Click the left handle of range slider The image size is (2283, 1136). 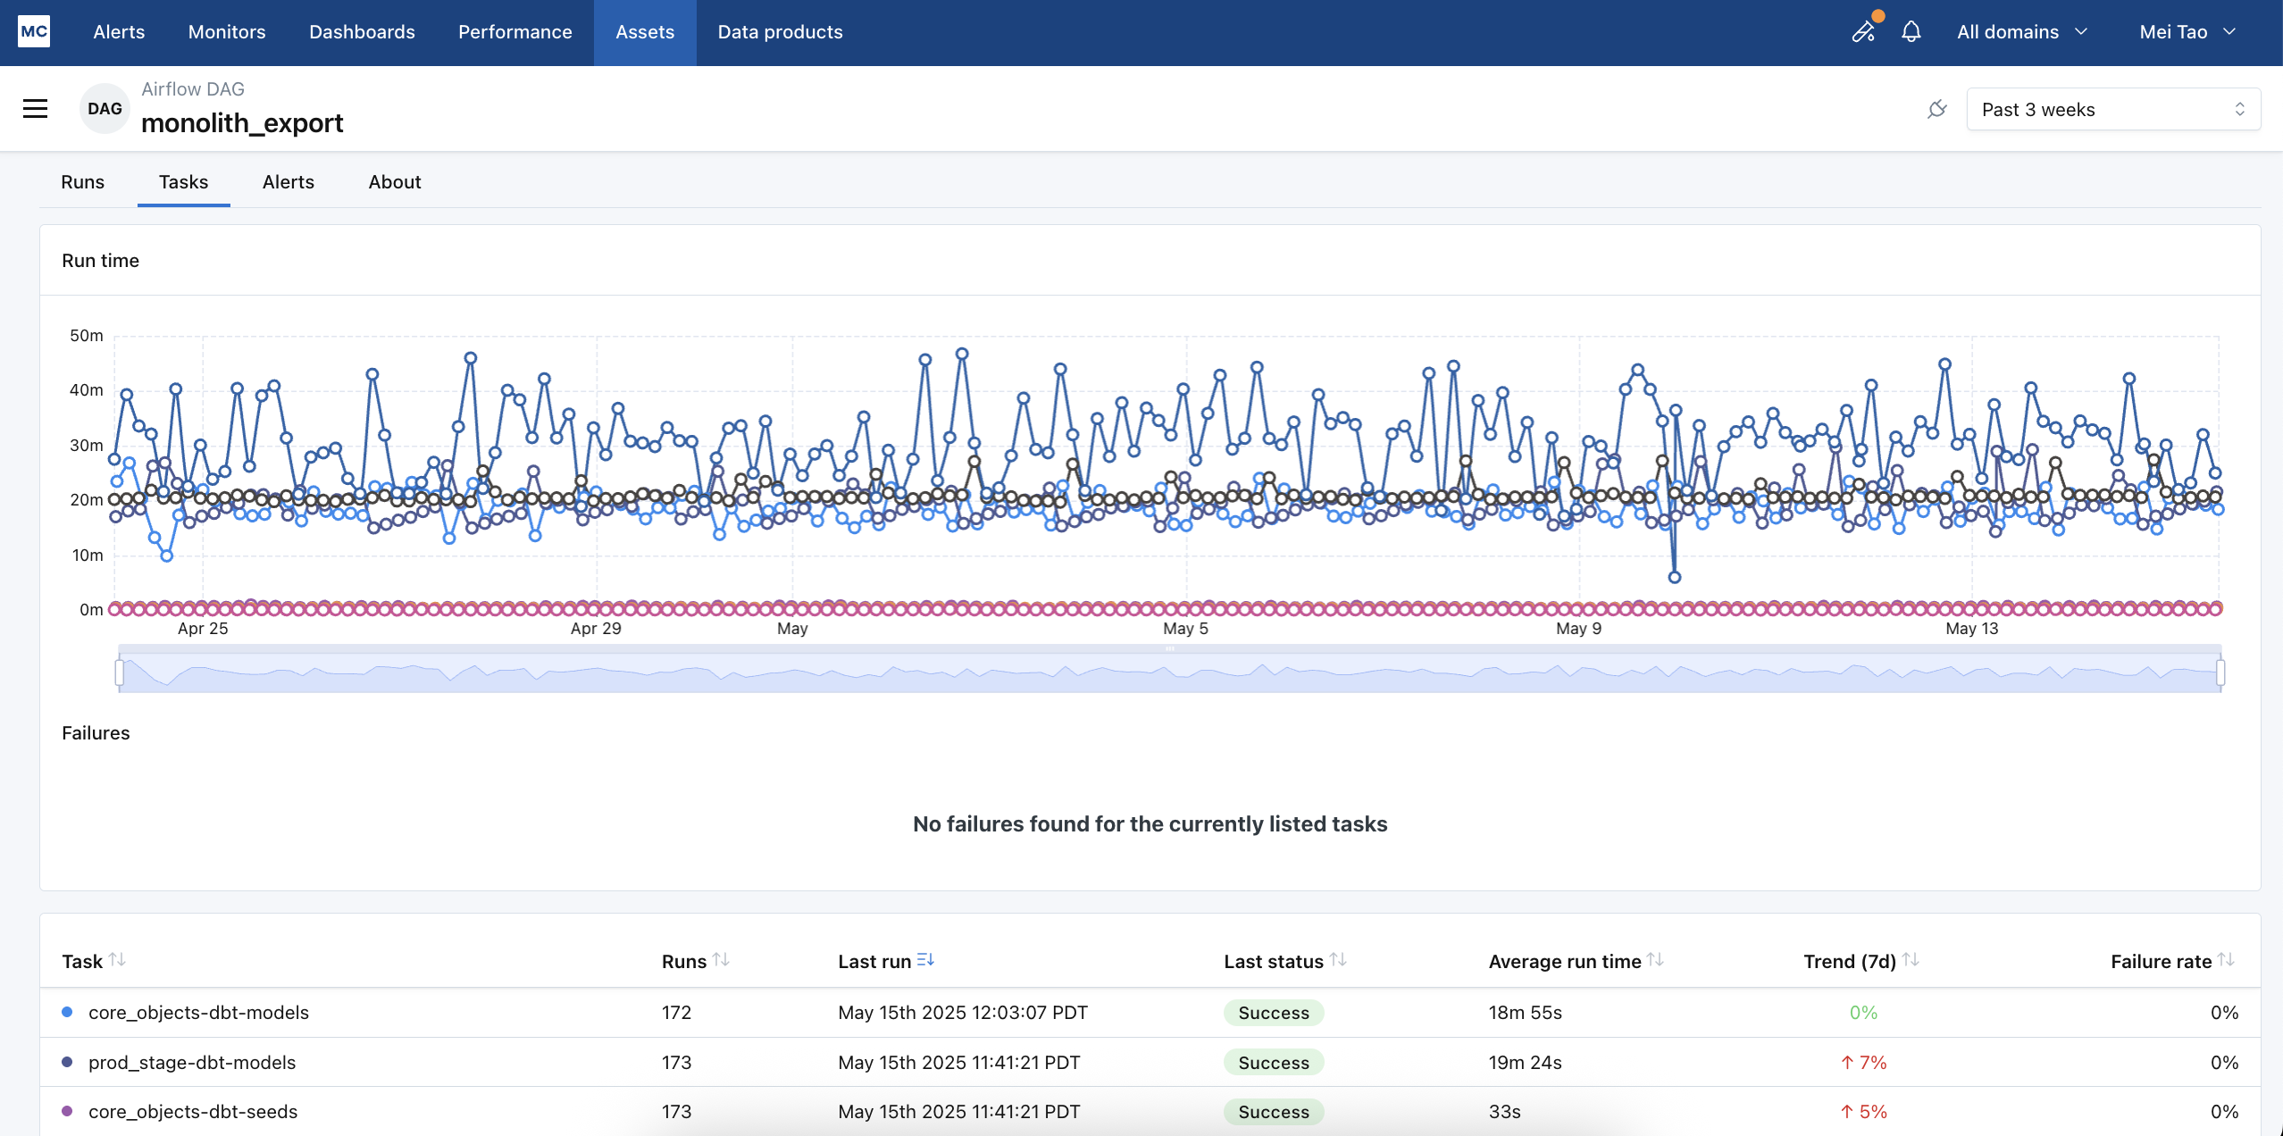(120, 672)
